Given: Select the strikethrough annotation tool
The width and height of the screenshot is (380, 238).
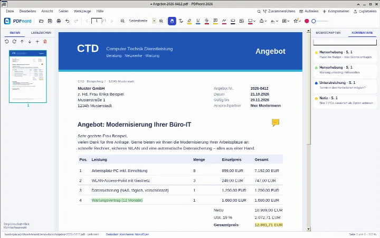Looking at the screenshot, I should 207,21.
